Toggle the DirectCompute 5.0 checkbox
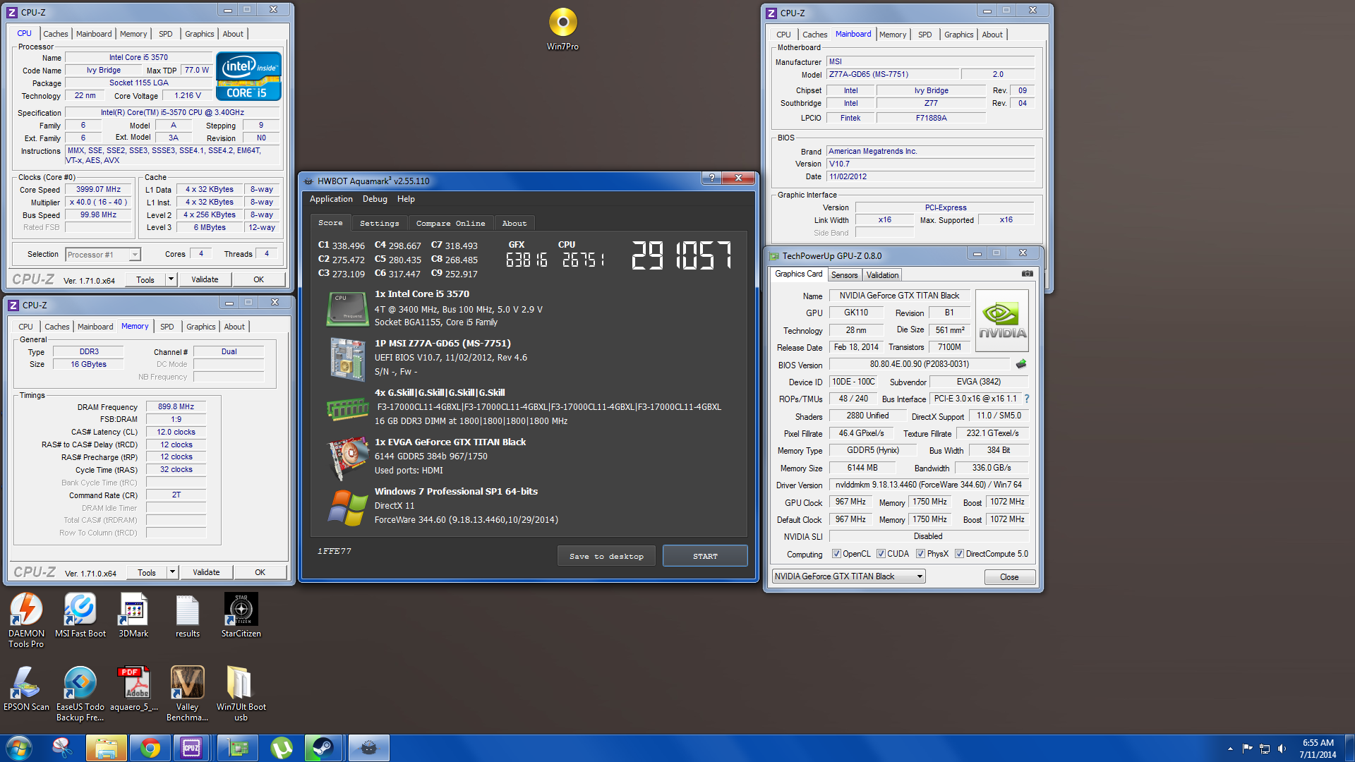This screenshot has width=1355, height=762. (x=959, y=554)
